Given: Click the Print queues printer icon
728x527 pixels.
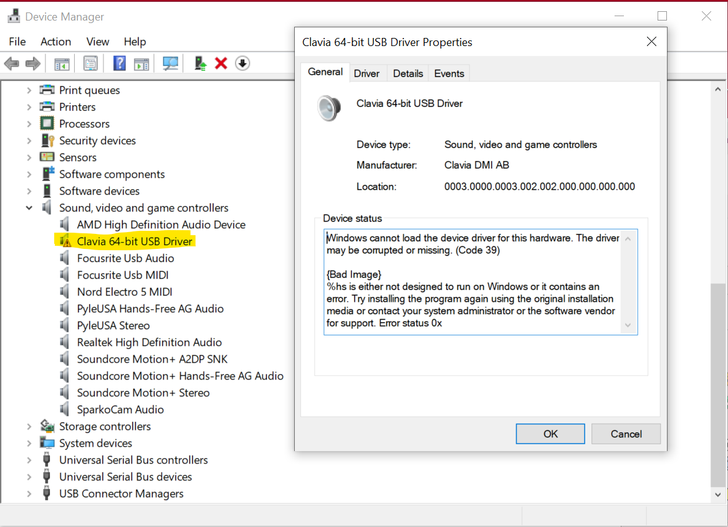Looking at the screenshot, I should coord(47,90).
